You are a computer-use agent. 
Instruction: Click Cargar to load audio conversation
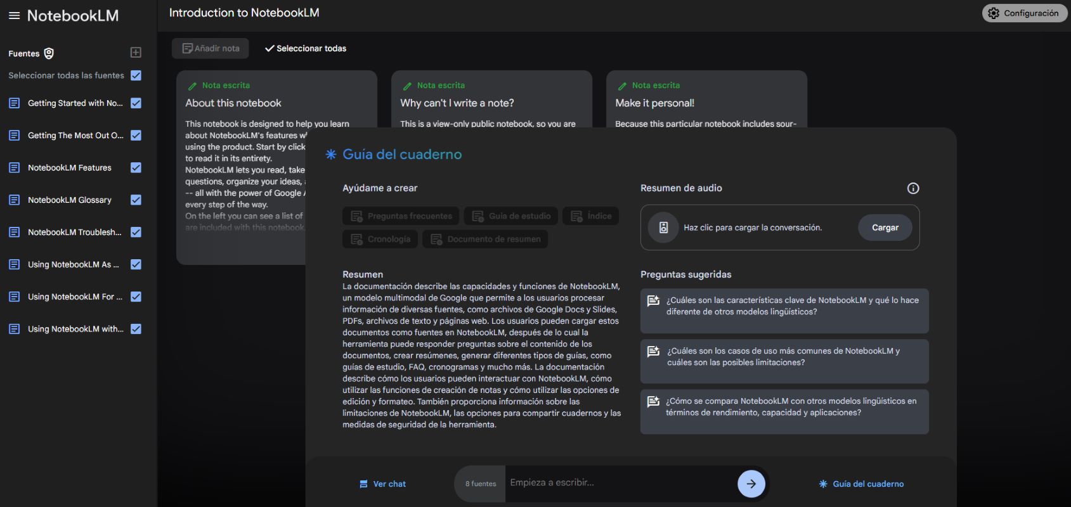pos(885,228)
